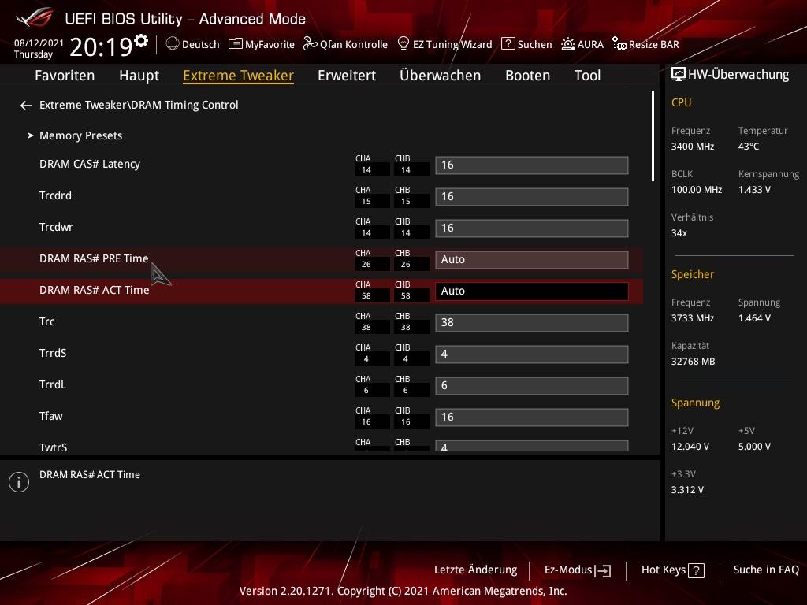Click the Suchen question mark icon
Image resolution: width=807 pixels, height=605 pixels.
coord(508,44)
